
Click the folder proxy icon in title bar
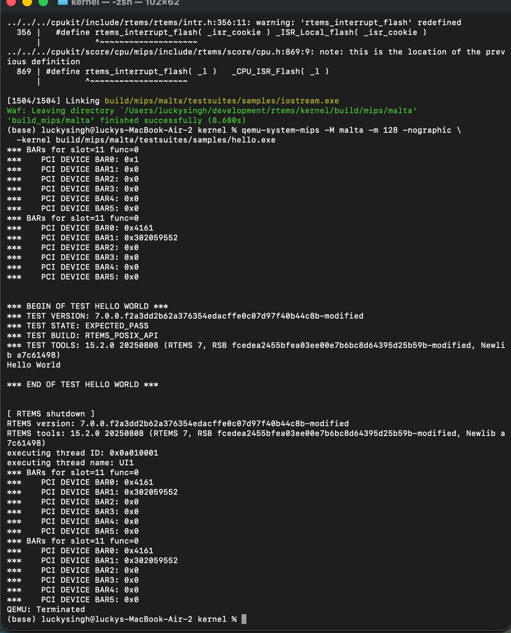62,2
